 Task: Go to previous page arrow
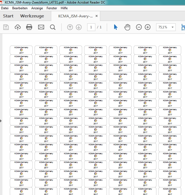pyautogui.click(x=70, y=27)
